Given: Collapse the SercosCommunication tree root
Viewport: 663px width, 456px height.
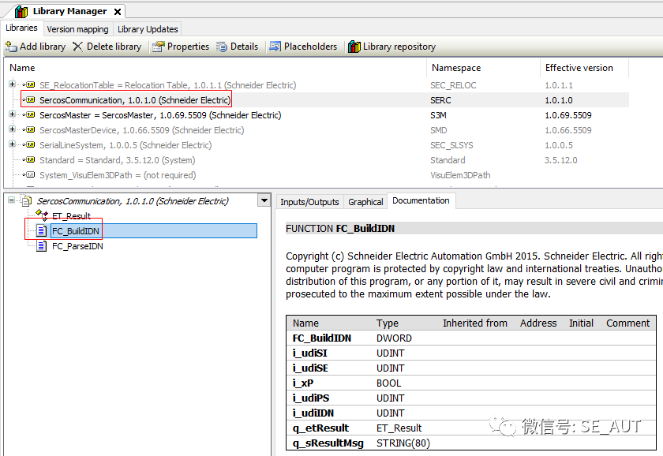Looking at the screenshot, I should point(11,201).
